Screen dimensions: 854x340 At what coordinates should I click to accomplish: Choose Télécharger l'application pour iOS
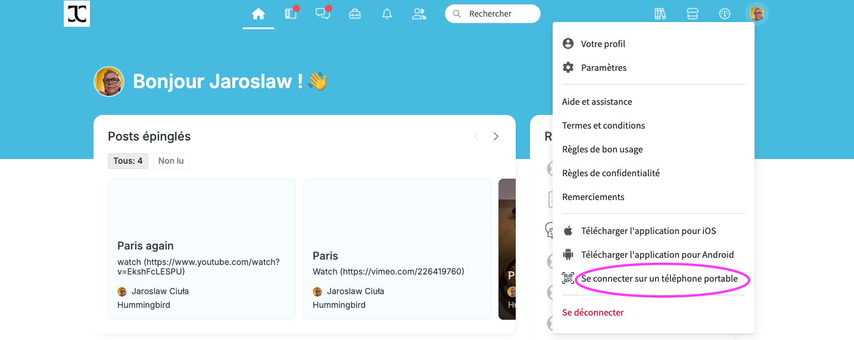click(648, 231)
